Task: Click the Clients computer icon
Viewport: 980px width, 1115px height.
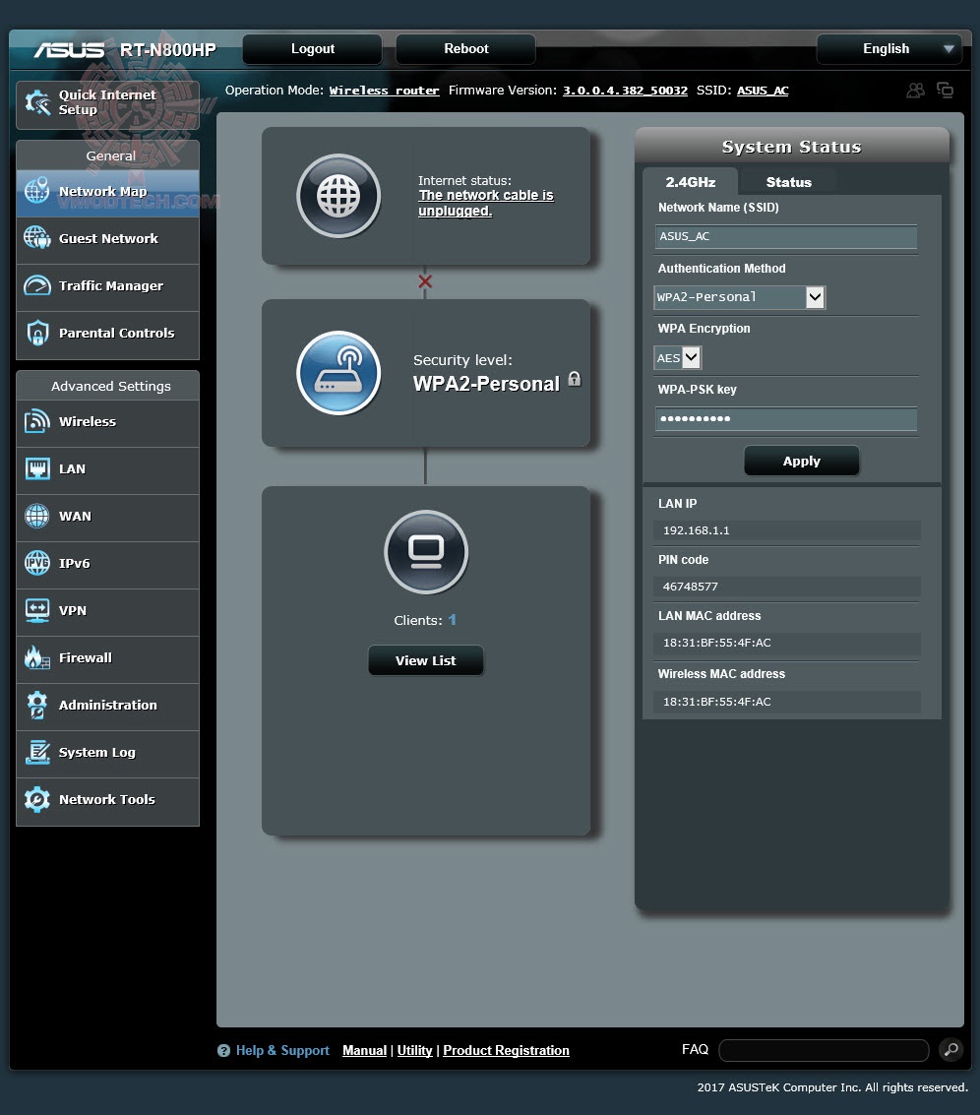Action: click(x=426, y=552)
